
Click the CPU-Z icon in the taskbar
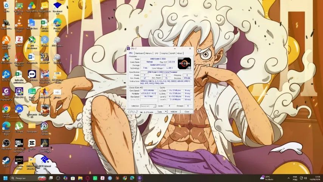[140, 178]
